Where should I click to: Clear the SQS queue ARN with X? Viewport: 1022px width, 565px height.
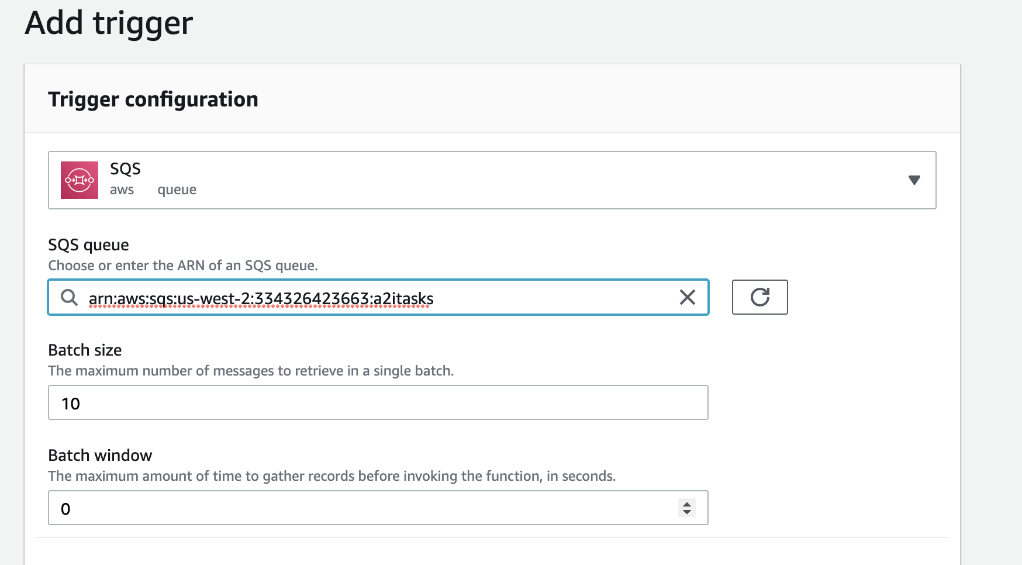click(x=688, y=297)
